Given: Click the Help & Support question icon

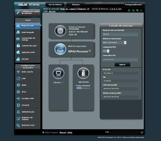Looking at the screenshot, I should [x=43, y=132].
